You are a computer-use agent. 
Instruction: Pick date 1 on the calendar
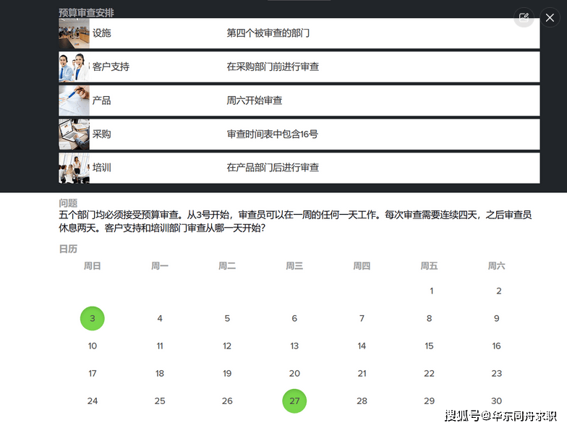click(x=431, y=291)
